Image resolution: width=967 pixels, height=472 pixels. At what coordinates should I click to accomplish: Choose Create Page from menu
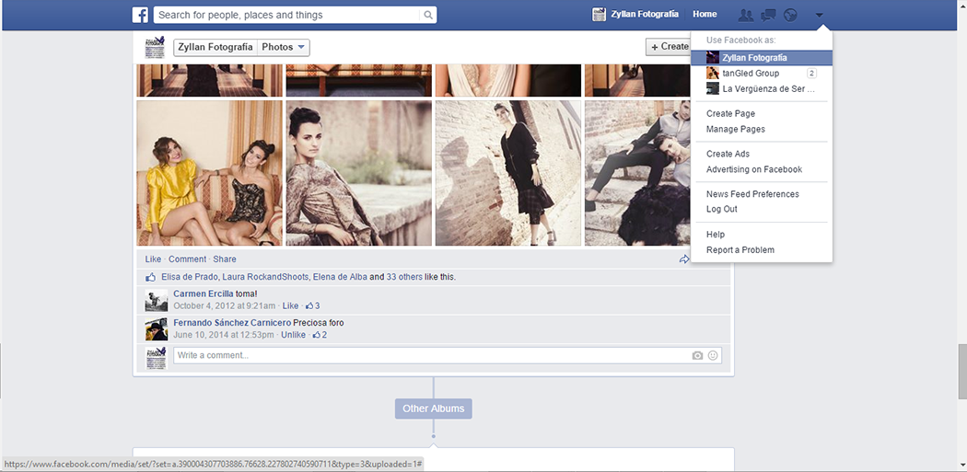[731, 113]
